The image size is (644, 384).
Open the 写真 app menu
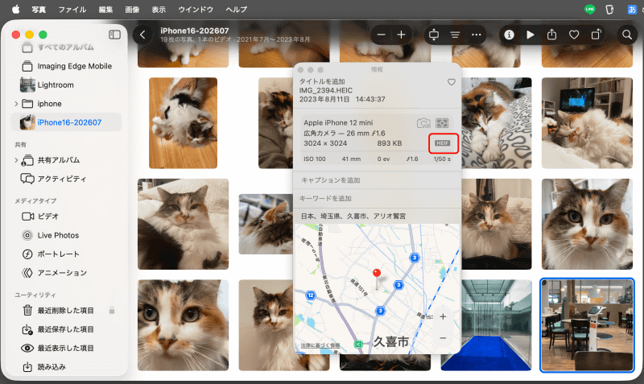39,9
